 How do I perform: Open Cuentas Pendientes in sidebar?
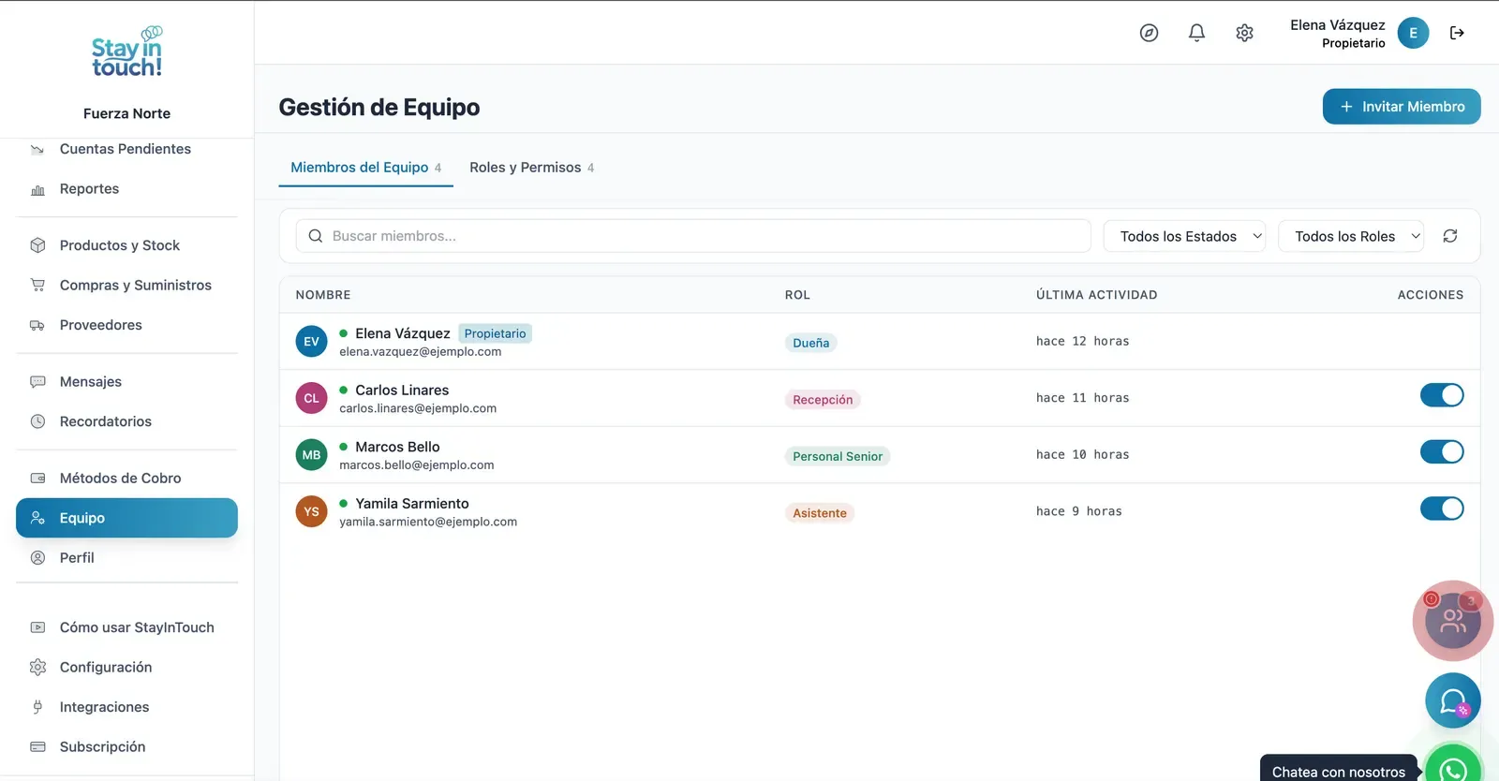click(126, 150)
